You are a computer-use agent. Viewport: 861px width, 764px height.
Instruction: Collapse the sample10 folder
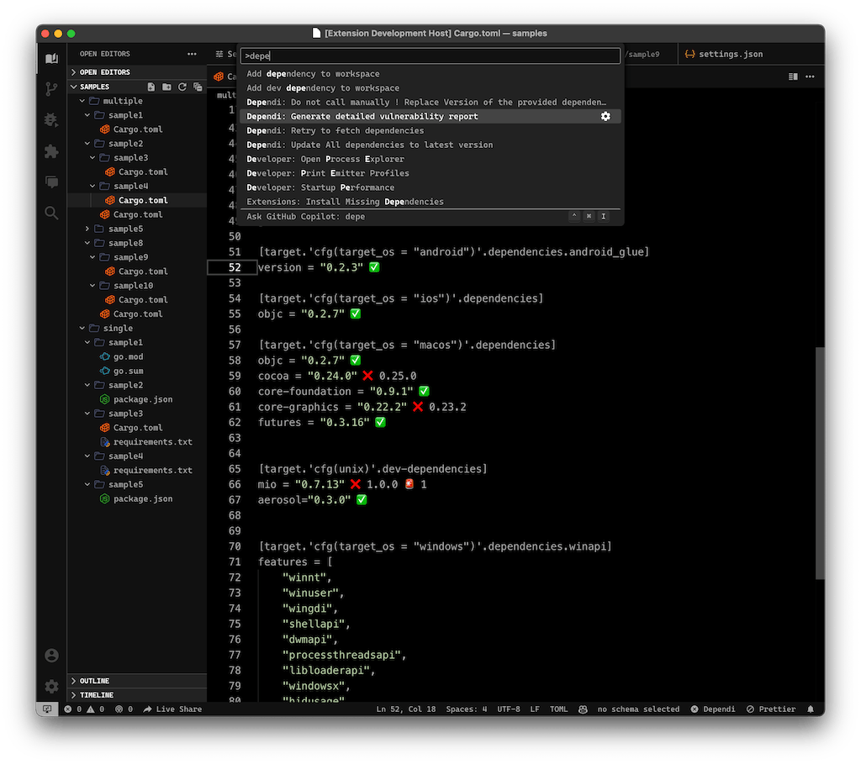click(137, 286)
